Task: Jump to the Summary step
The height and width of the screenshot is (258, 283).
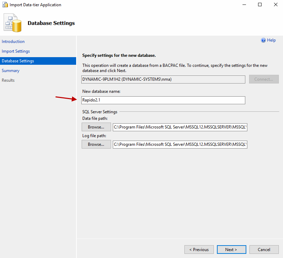Action: coord(10,71)
